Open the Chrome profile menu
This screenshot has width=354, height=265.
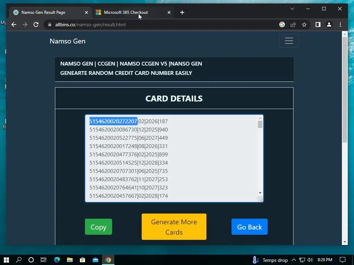click(x=329, y=24)
